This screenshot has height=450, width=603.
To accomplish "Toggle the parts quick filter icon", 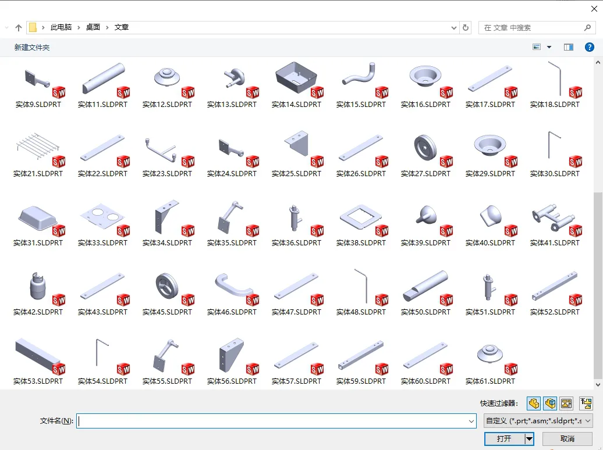I will 534,403.
